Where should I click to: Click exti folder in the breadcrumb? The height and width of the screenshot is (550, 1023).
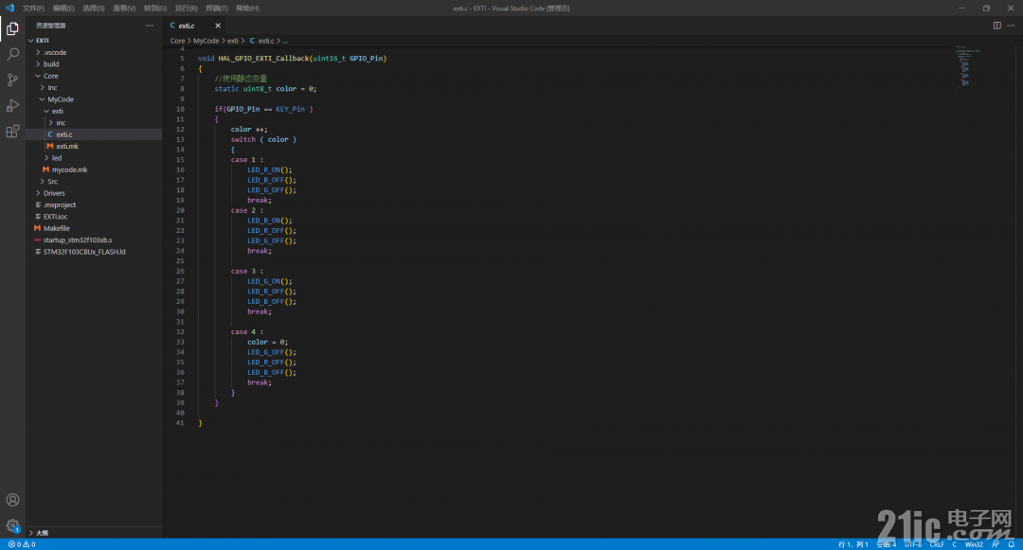tap(233, 41)
